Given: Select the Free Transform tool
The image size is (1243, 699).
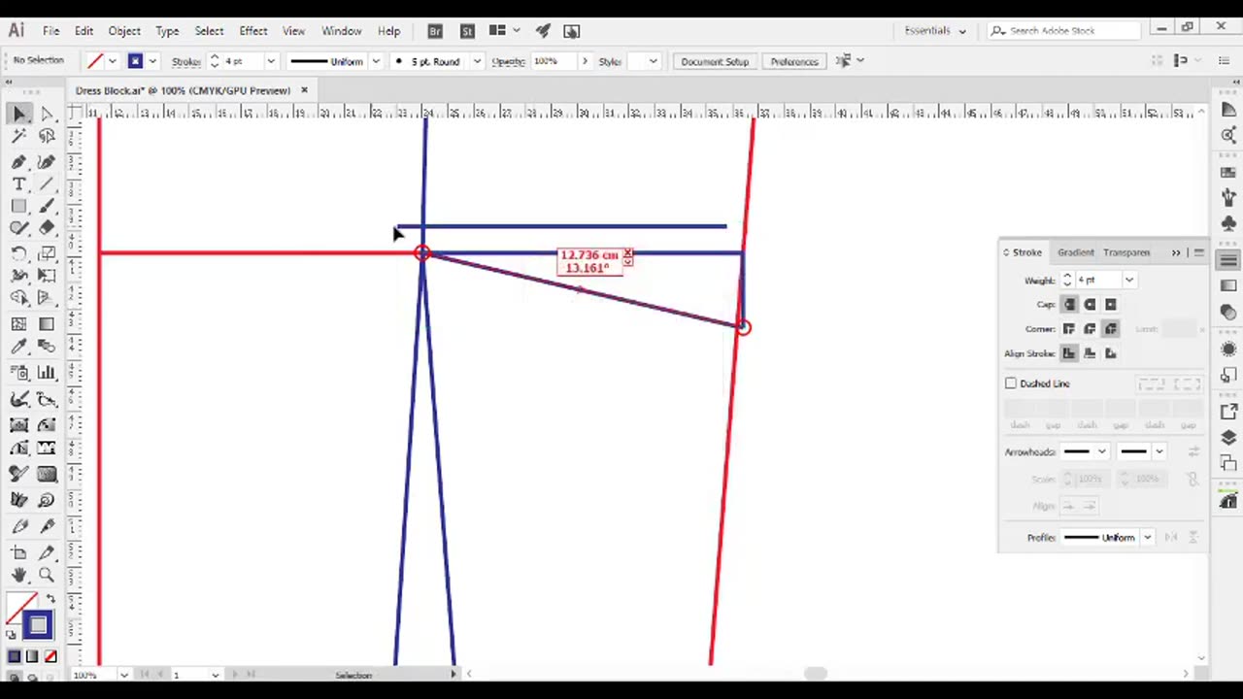Looking at the screenshot, I should 47,277.
